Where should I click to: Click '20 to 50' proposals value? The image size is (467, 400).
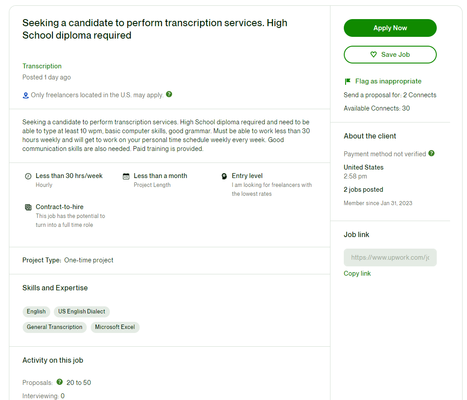[x=79, y=383]
